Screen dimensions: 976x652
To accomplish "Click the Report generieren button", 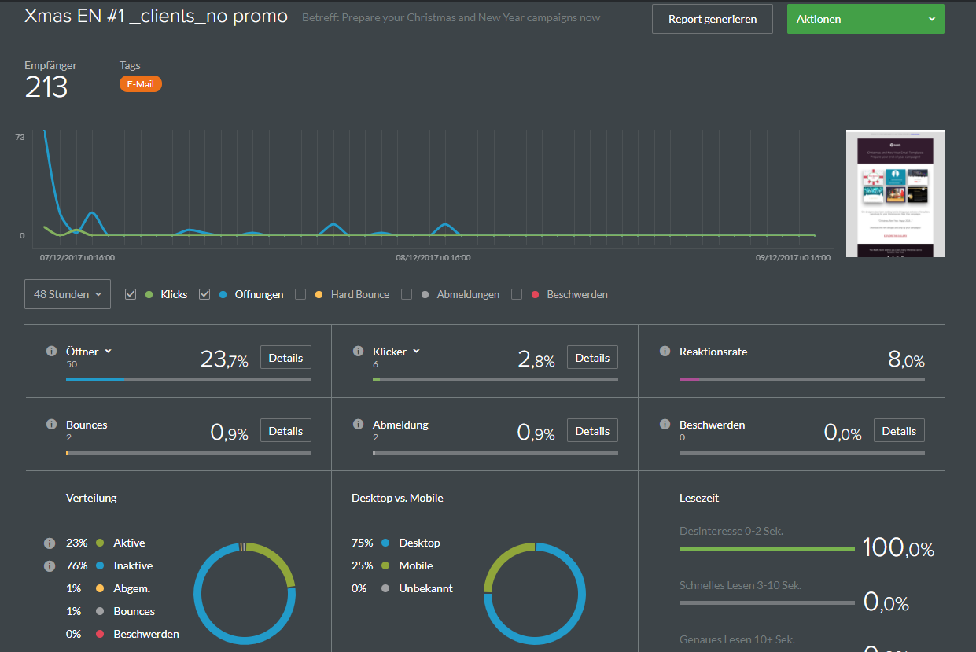I will pos(713,19).
